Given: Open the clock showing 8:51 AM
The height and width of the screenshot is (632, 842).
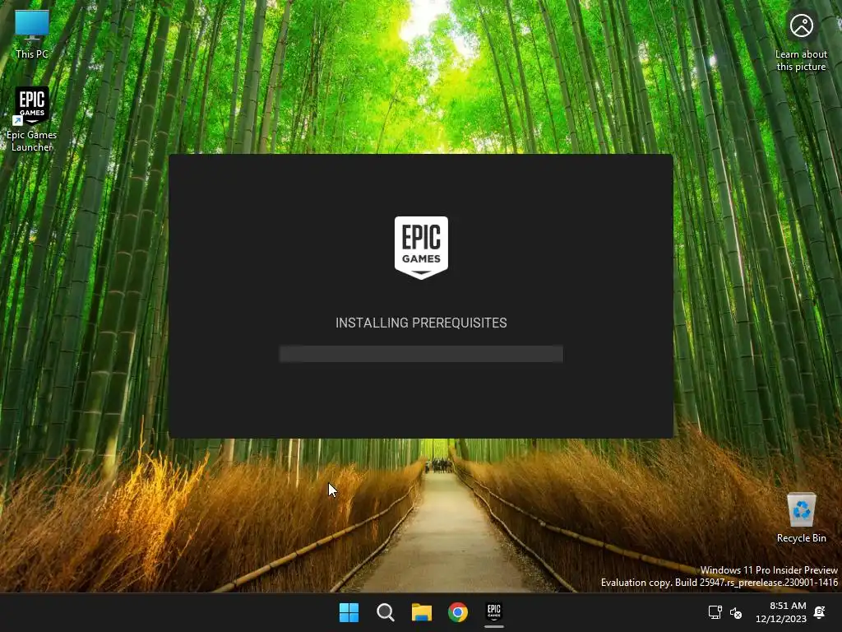Looking at the screenshot, I should click(x=781, y=612).
